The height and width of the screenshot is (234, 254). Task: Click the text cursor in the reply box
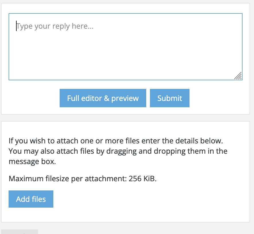coord(16,26)
